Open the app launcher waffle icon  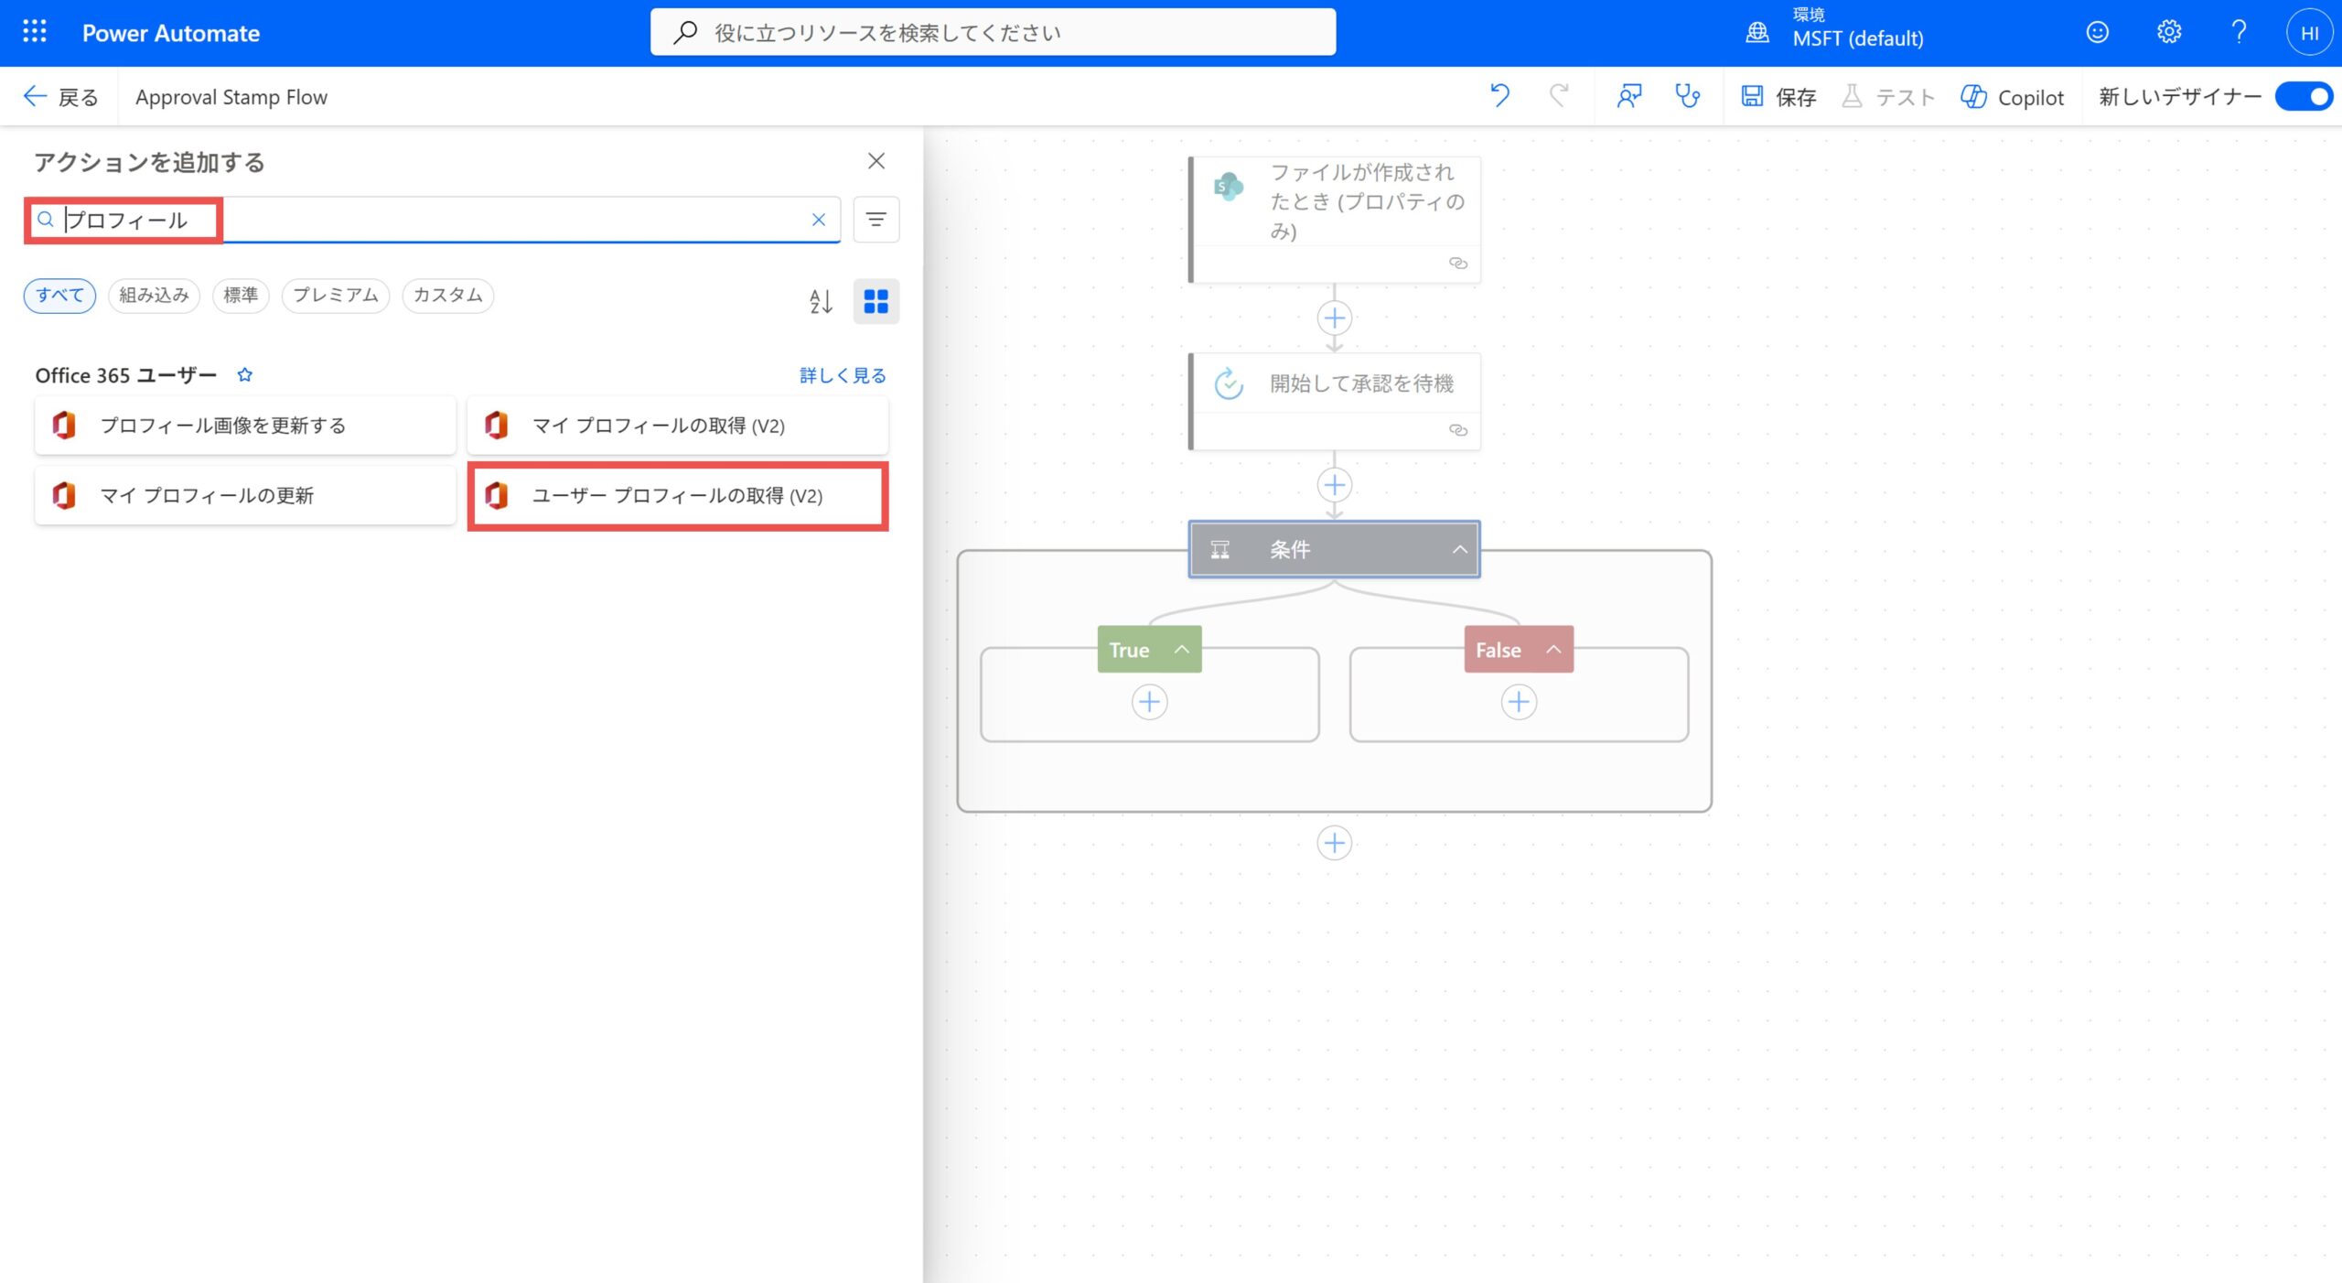34,32
